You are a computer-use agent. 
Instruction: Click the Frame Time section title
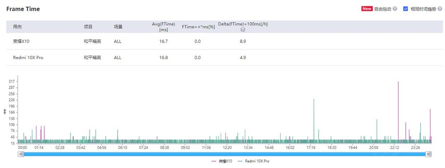(23, 9)
